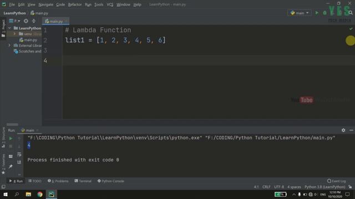Close the main.py editor tab
This screenshot has height=199, width=355.
pyautogui.click(x=66, y=21)
